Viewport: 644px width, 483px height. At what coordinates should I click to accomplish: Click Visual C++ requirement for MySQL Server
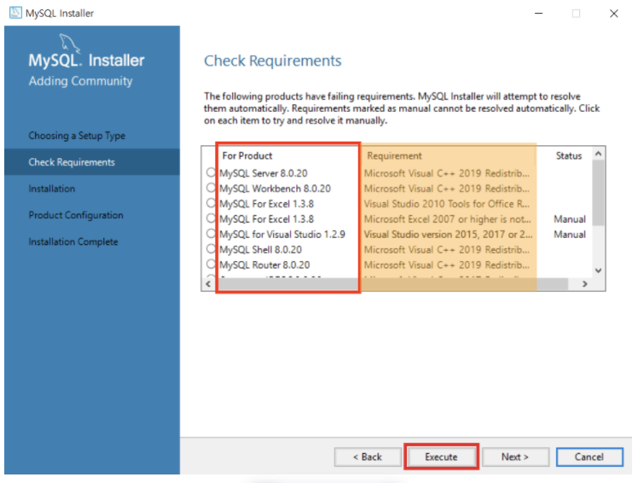(x=447, y=173)
